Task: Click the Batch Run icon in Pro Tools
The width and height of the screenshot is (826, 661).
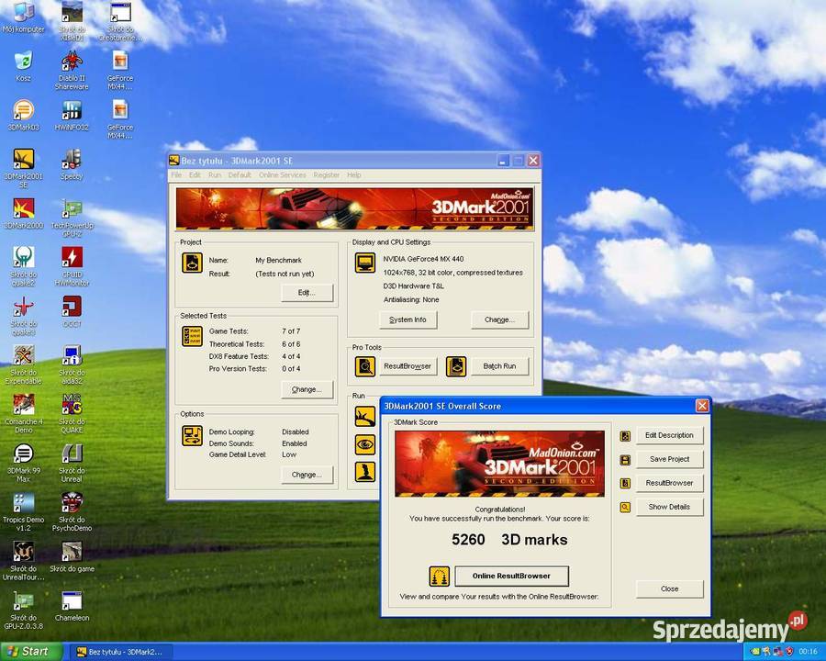Action: [456, 365]
